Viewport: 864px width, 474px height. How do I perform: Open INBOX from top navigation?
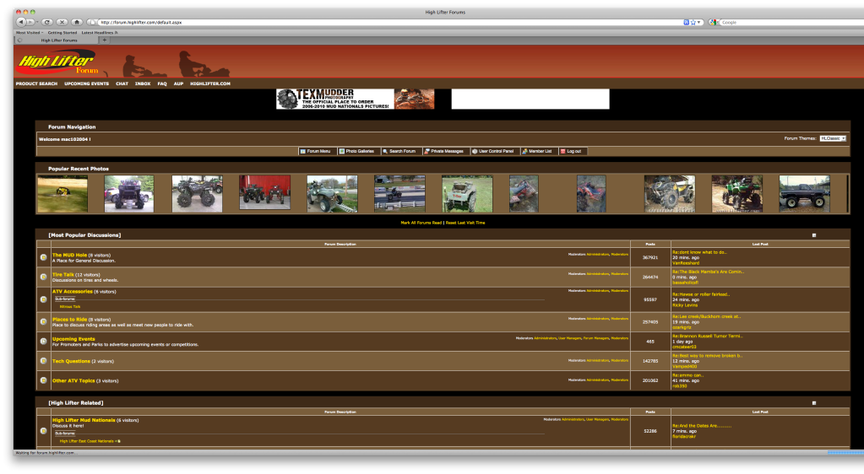(x=143, y=83)
